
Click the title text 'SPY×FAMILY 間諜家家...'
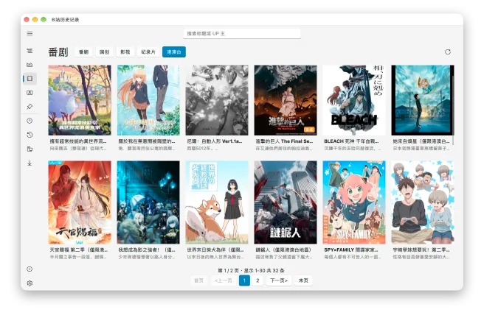pyautogui.click(x=351, y=250)
